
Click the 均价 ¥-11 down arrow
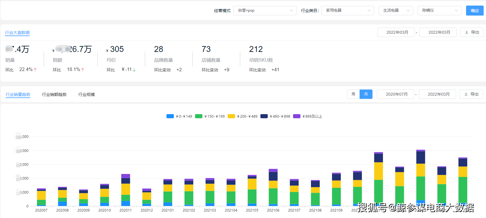pos(134,70)
